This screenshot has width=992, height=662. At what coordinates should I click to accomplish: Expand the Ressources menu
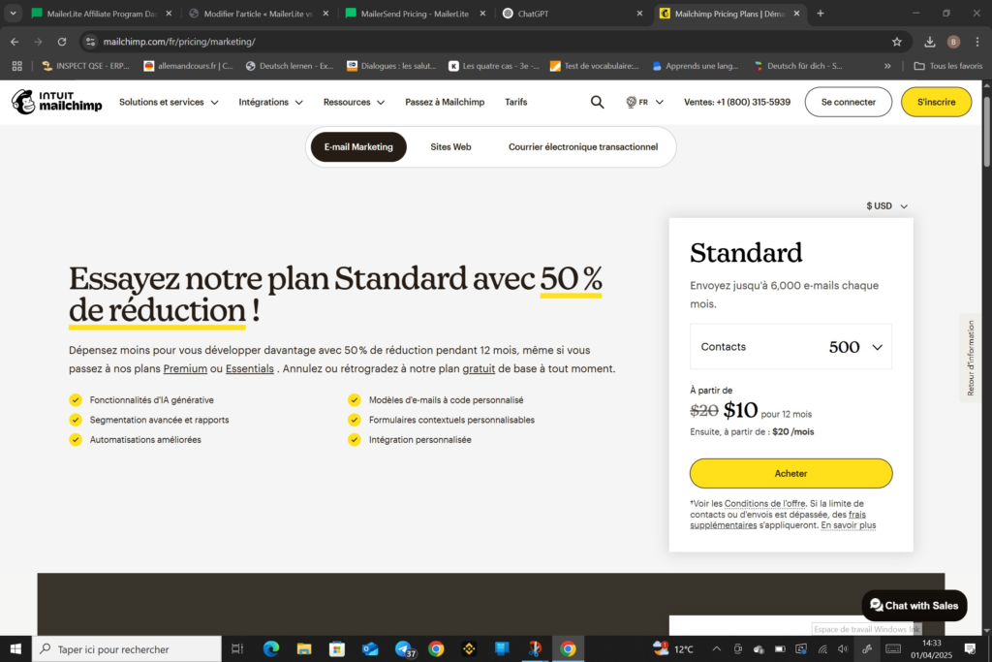point(354,102)
